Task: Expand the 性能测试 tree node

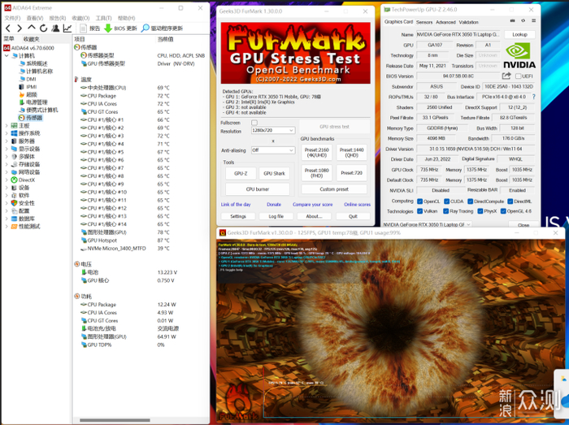Action: tap(7, 226)
